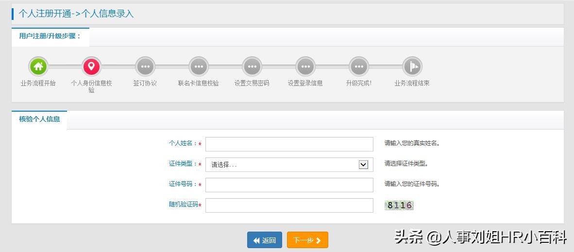
Task: Click the 联名卡信息校验 step label
Action: click(x=199, y=83)
